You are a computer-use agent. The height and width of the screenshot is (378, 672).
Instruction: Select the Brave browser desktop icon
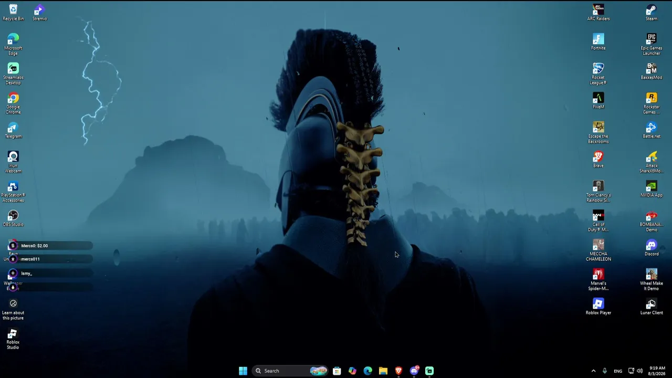(x=598, y=160)
